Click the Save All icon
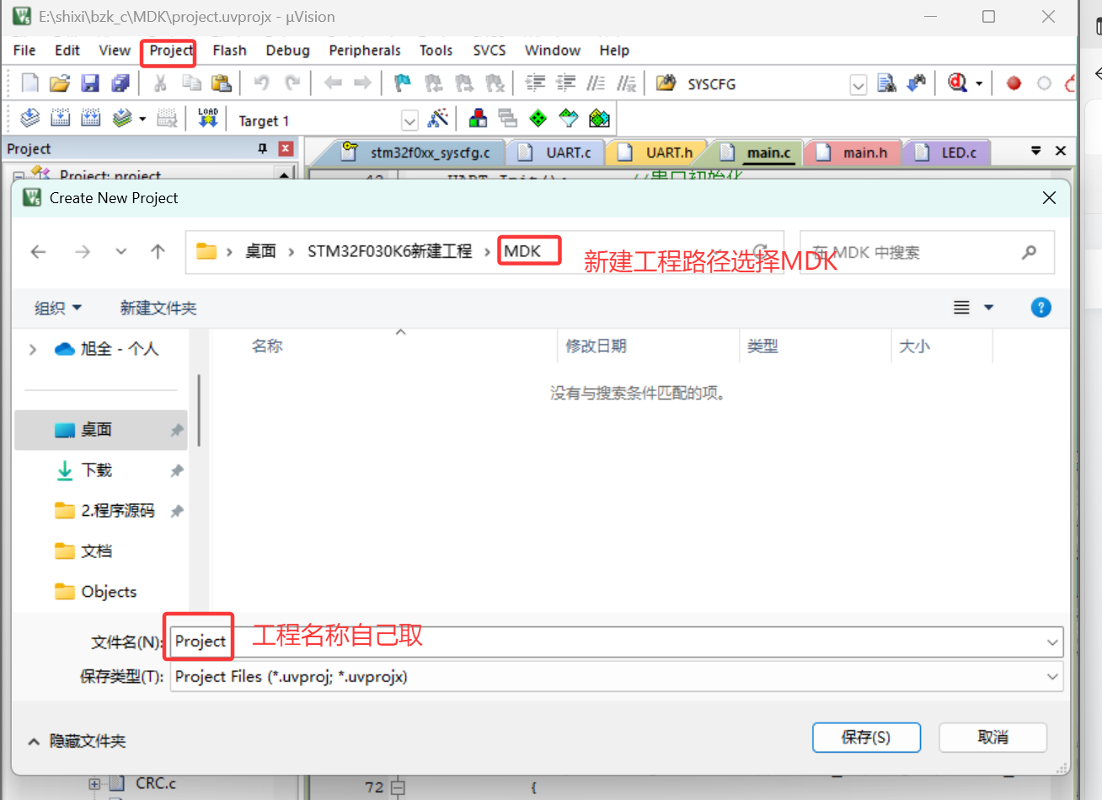 point(120,83)
